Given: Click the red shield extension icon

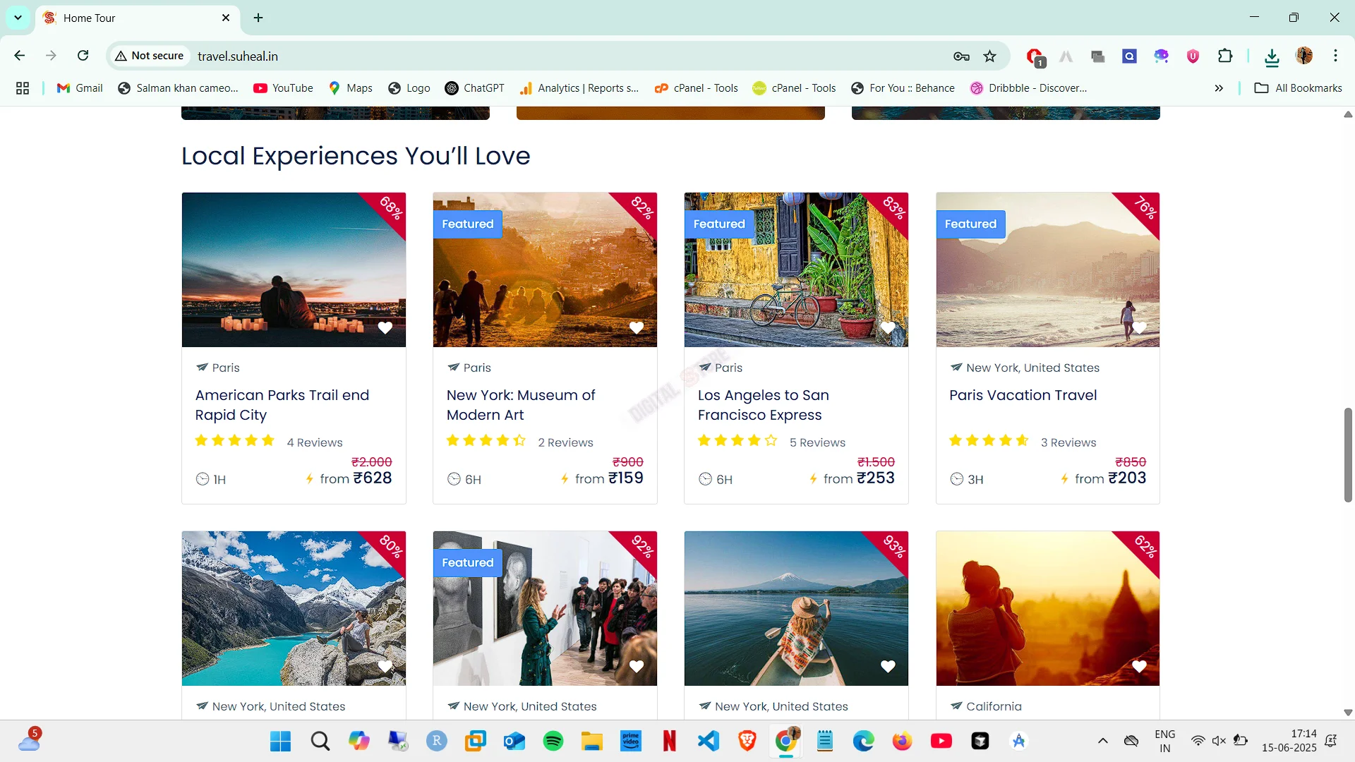Looking at the screenshot, I should click(x=1035, y=56).
